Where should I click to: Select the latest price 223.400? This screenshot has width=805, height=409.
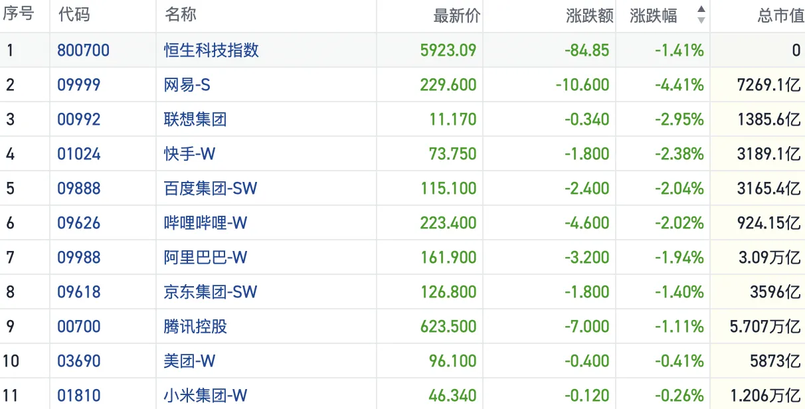[x=448, y=223]
